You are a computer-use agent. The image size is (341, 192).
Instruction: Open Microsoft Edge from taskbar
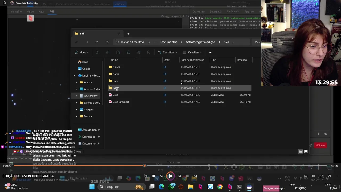coord(161,187)
